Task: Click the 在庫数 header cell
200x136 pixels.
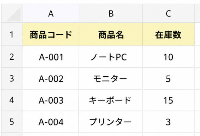Action: (x=169, y=35)
